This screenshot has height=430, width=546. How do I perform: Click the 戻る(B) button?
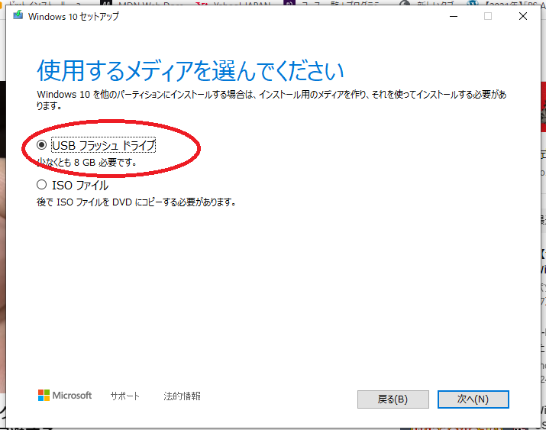click(x=393, y=399)
